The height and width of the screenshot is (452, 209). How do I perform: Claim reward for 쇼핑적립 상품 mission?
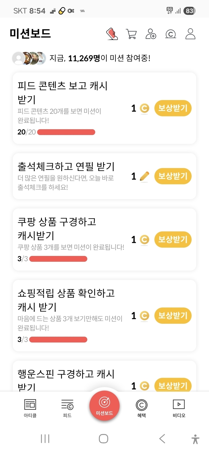click(173, 315)
